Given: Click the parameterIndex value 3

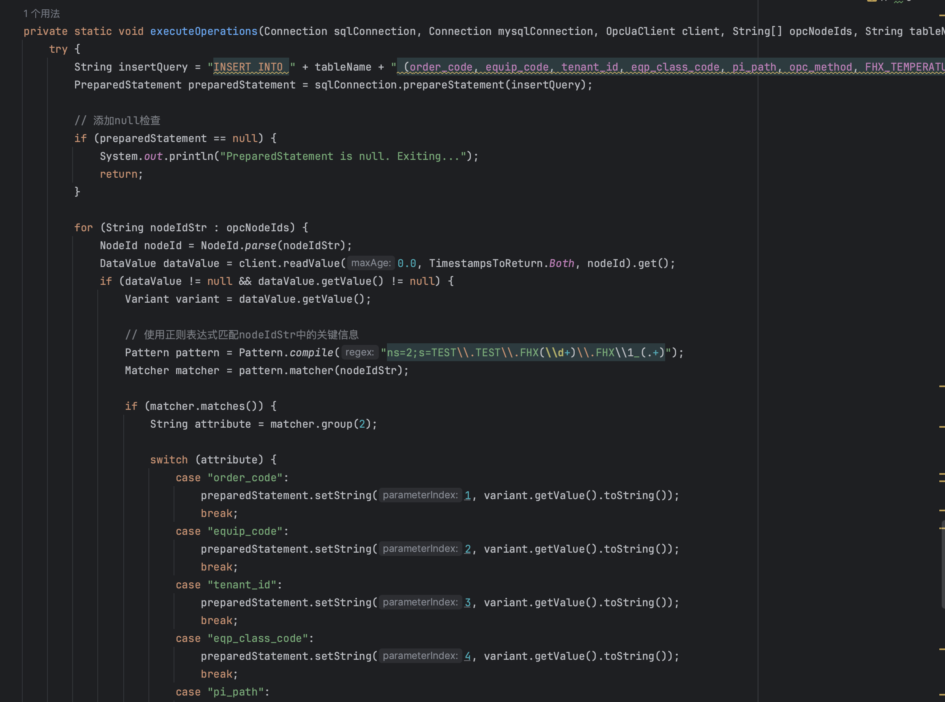Looking at the screenshot, I should click(468, 603).
